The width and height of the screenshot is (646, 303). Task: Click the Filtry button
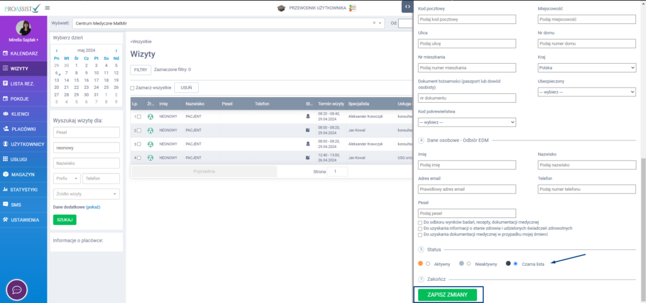(140, 70)
